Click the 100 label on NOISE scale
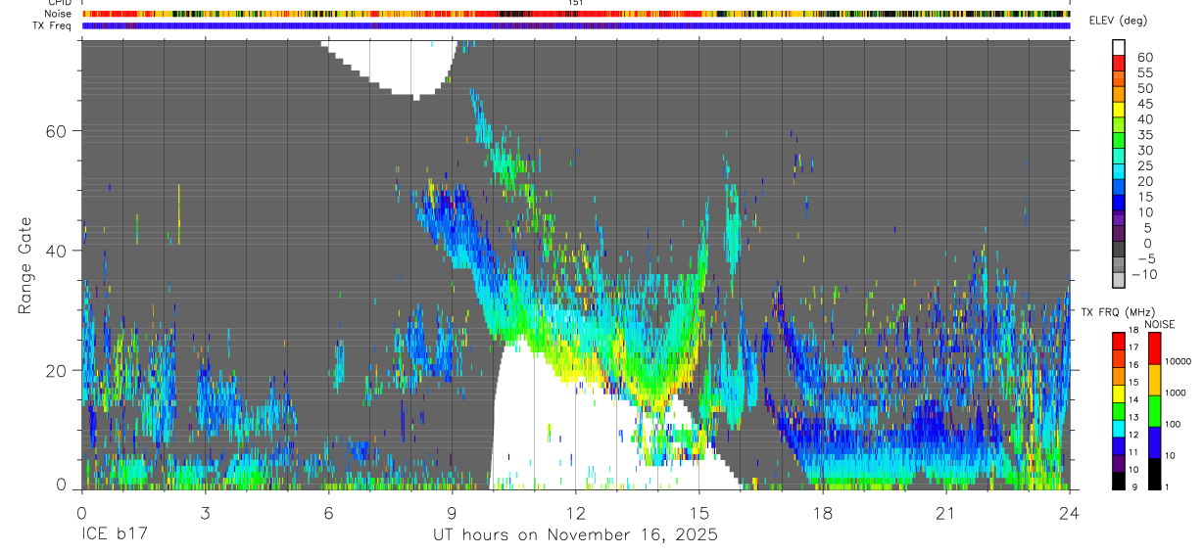The height and width of the screenshot is (555, 1203). (x=1174, y=424)
